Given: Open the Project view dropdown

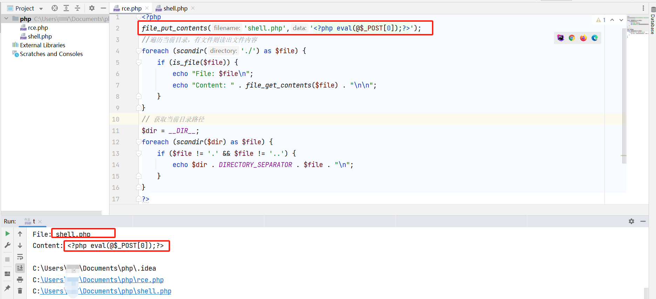Looking at the screenshot, I should pos(41,8).
